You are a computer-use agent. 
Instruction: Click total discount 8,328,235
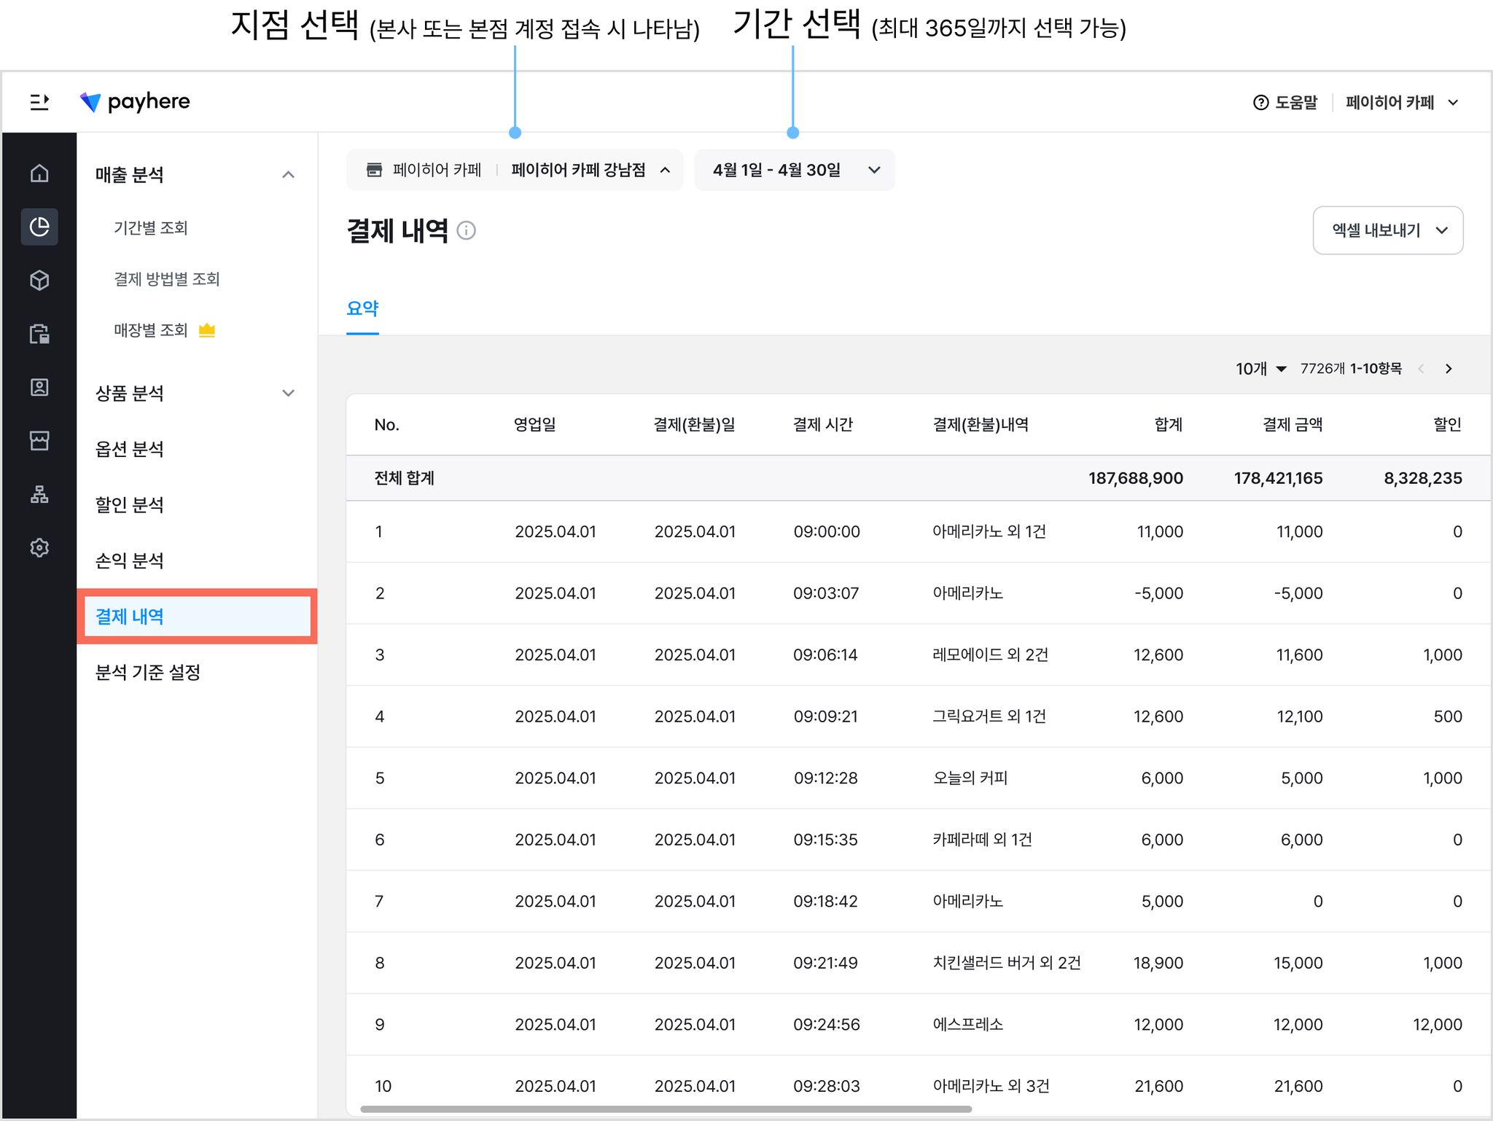pyautogui.click(x=1423, y=478)
